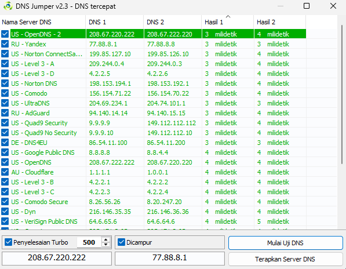Toggle the US - Google Public DNS checkbox
This screenshot has width=346, height=269.
5,152
